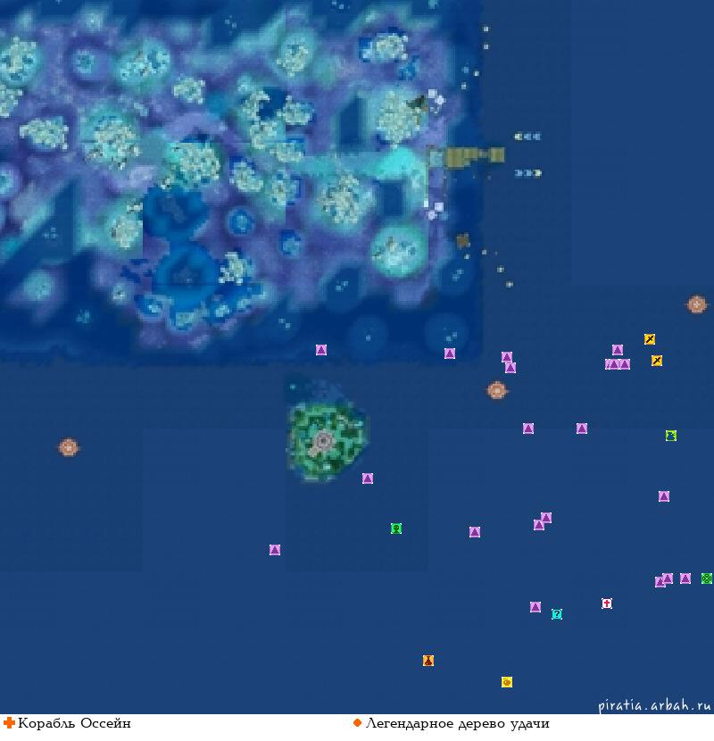Select the upper yellow pickaxe marker
714x741 pixels.
coord(650,339)
